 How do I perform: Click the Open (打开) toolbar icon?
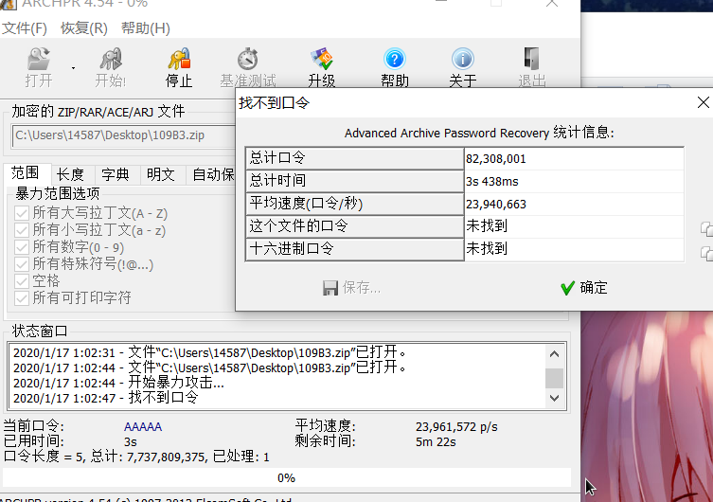[x=39, y=59]
